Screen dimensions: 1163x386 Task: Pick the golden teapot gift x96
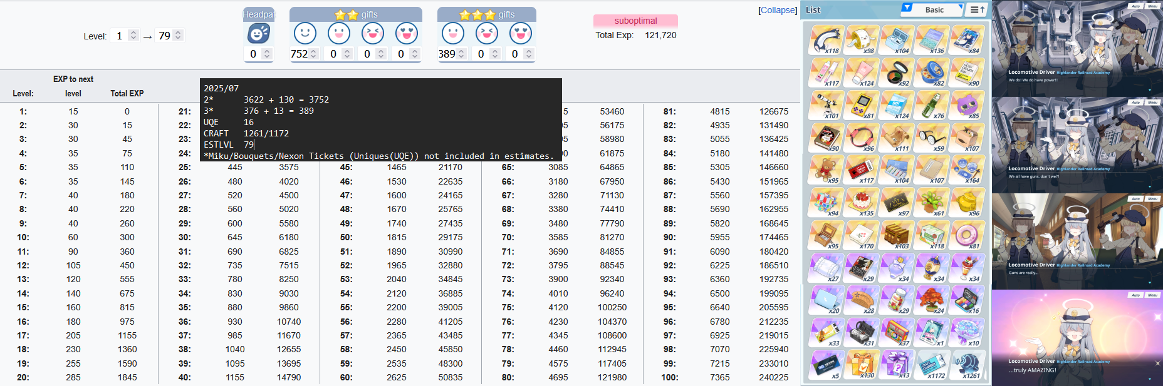pyautogui.click(x=967, y=202)
